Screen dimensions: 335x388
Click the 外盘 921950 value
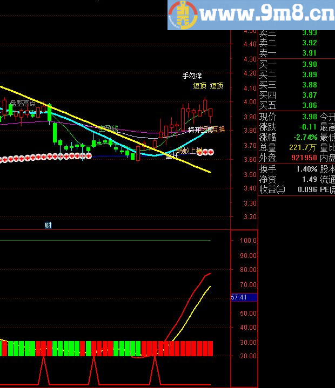(304, 158)
